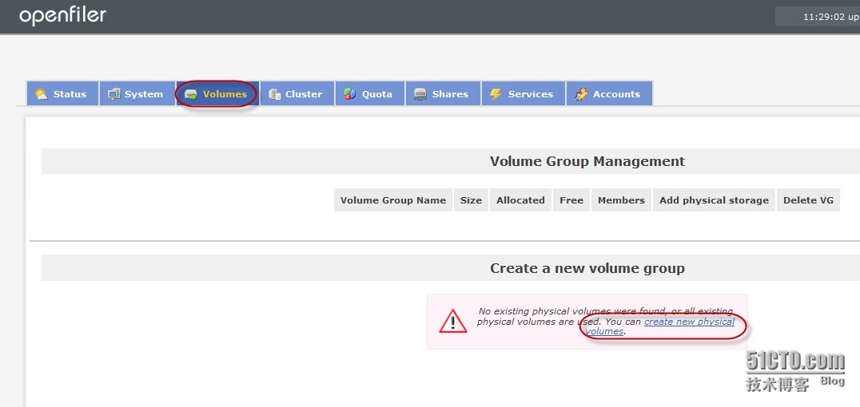Click the Quota tab pie chart icon
860x407 pixels.
click(349, 94)
